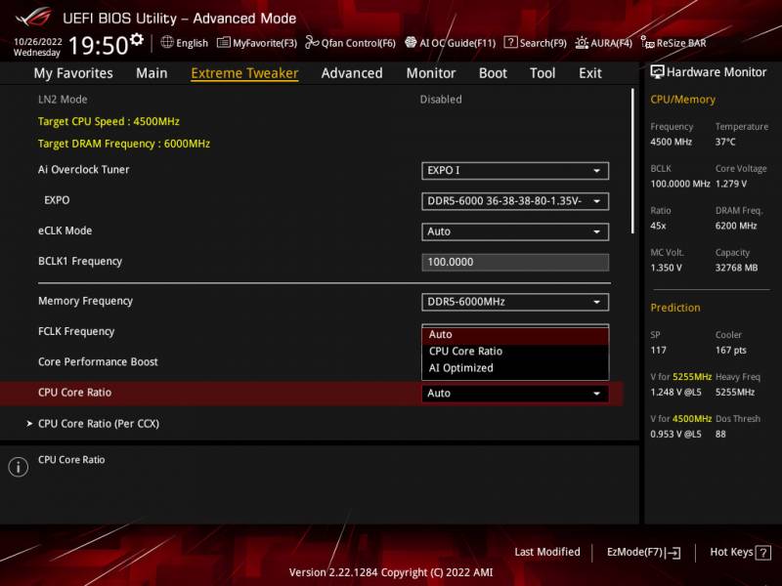Click the DRAM Freq. 6200 MHz value
The width and height of the screenshot is (782, 586).
(x=736, y=226)
